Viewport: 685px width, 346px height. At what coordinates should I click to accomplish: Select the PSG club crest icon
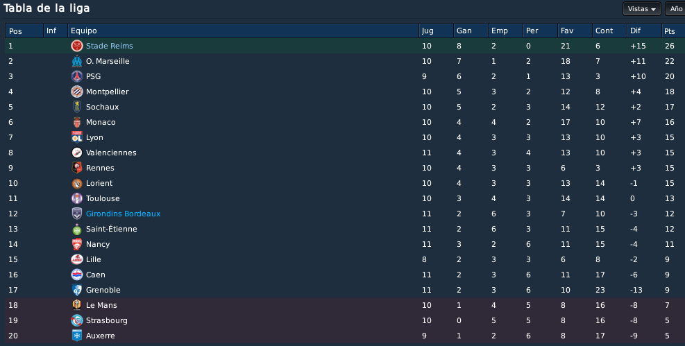click(x=77, y=76)
